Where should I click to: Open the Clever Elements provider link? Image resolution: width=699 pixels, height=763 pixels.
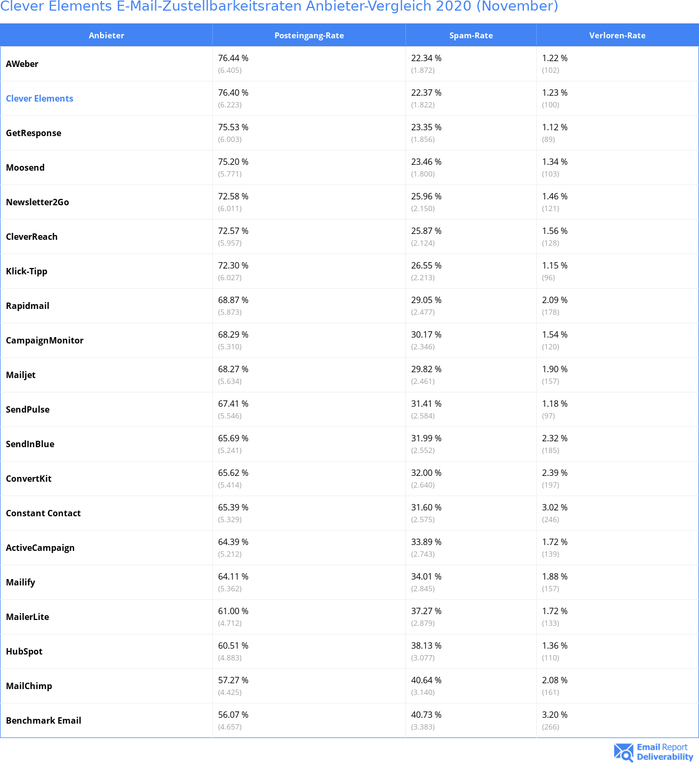39,98
